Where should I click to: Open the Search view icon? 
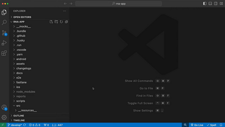[4, 23]
